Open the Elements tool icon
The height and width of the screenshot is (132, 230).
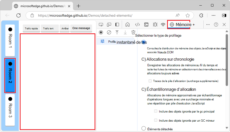coord(137,25)
